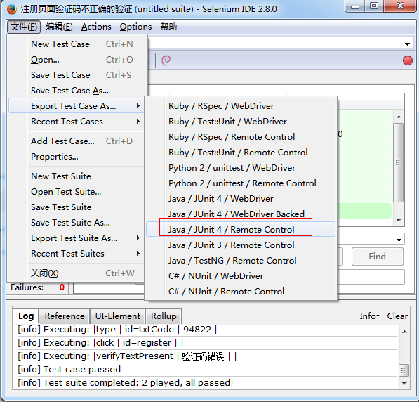Click log line 'type | id=txtCode | 94822'
Viewport: 419px width, 402px height.
click(207, 330)
